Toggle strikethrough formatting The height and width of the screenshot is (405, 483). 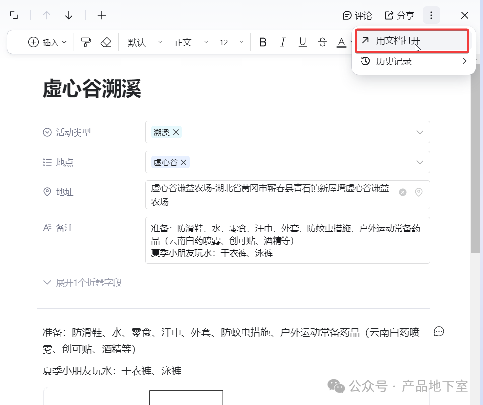point(322,42)
